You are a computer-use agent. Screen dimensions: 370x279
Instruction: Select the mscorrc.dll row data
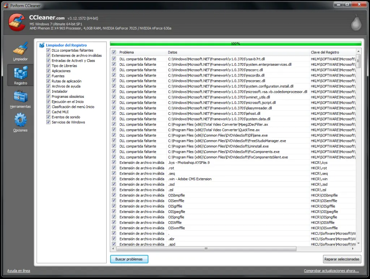tap(215, 70)
